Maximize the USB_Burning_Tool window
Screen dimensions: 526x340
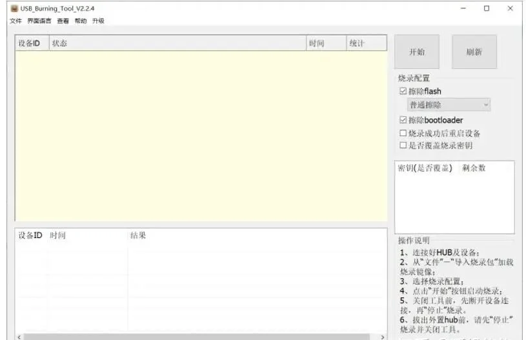point(487,8)
